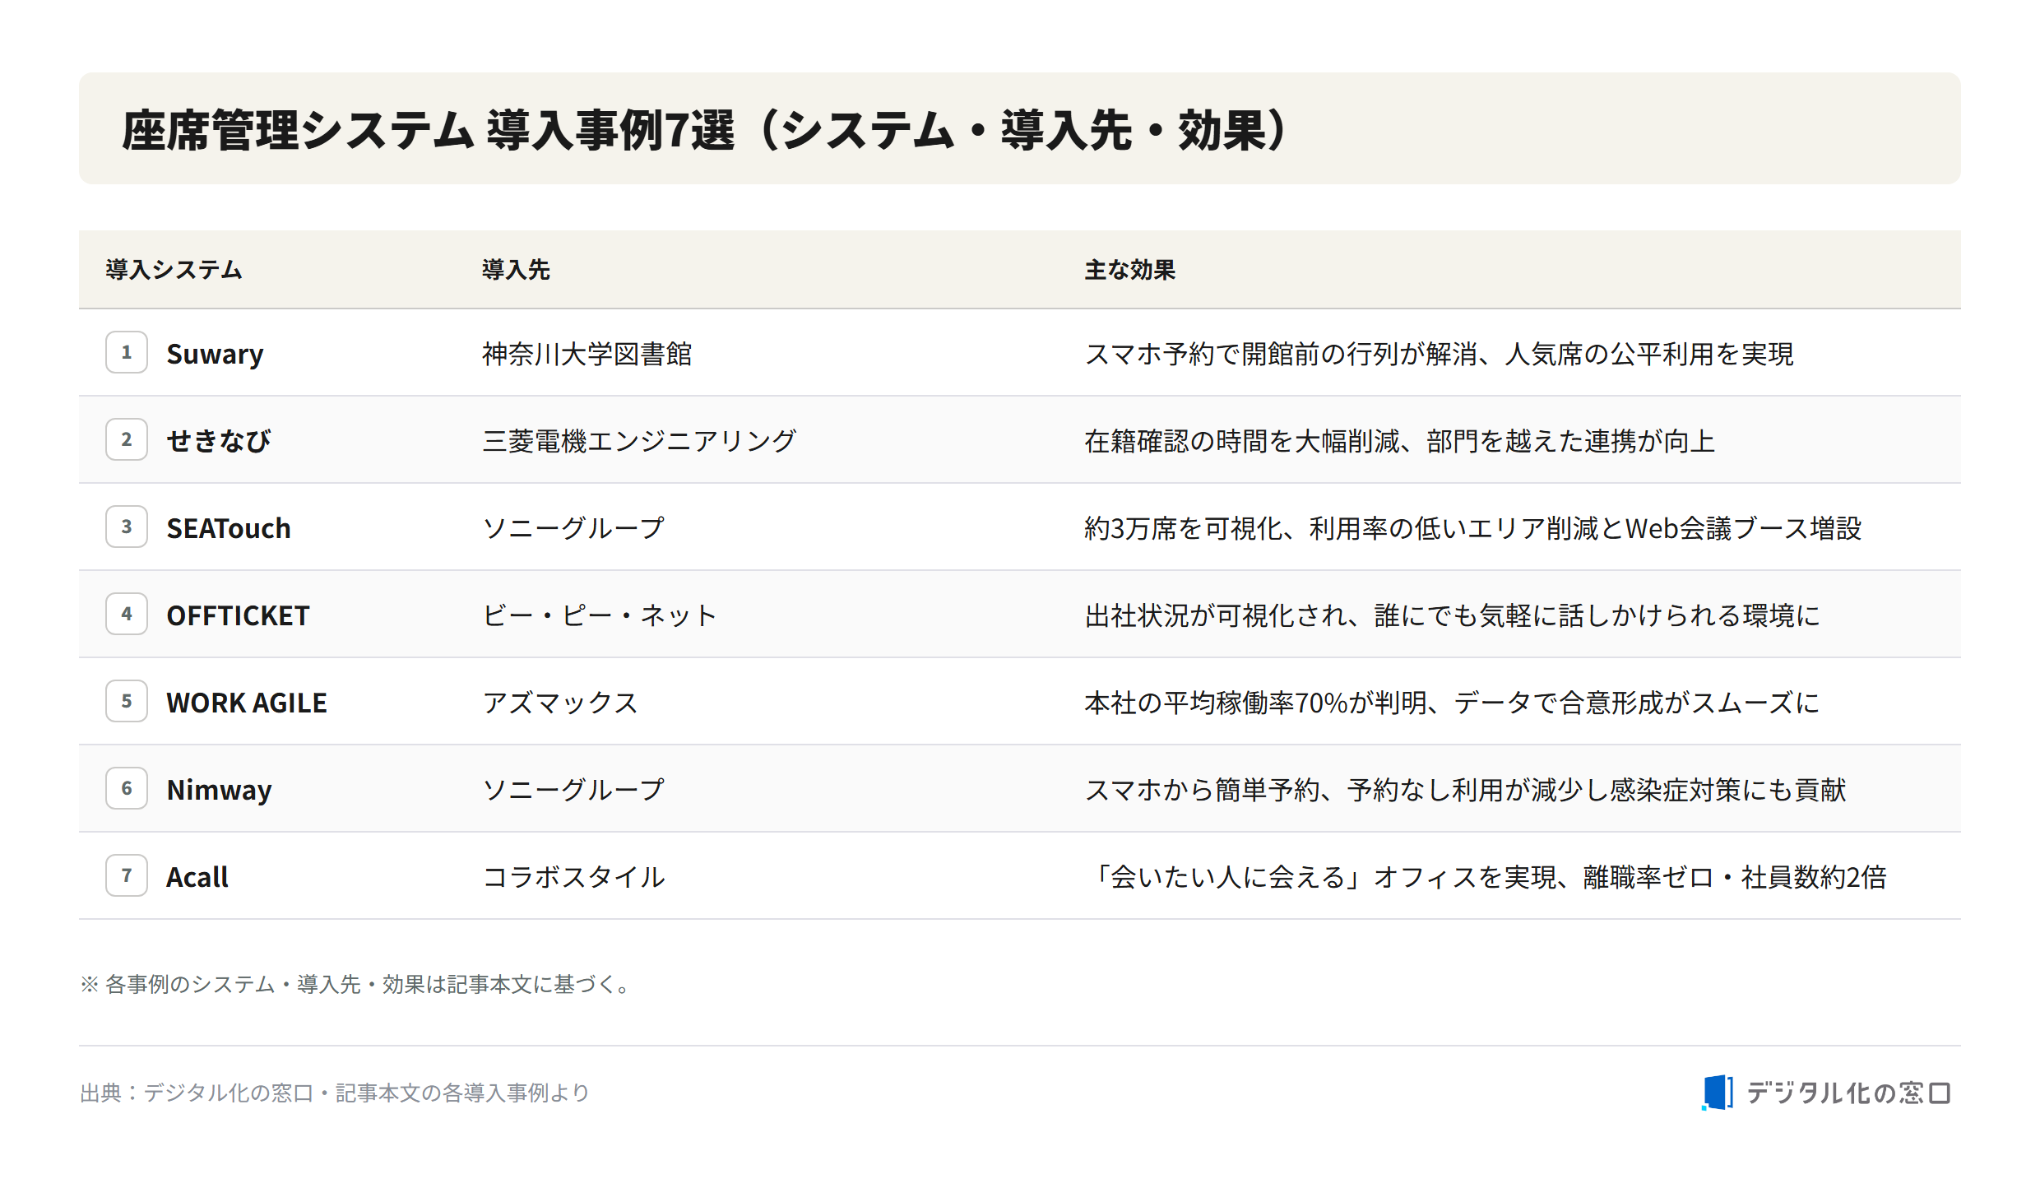
Task: Click the 約3万席を可視化 effect text
Action: pos(1472,528)
